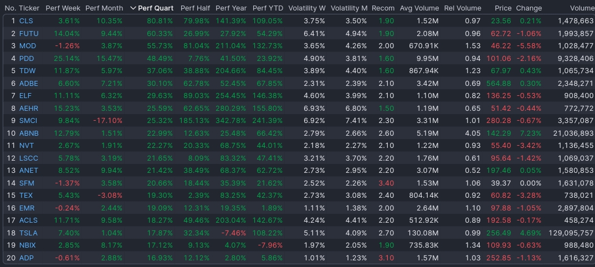Click MOD's -5.58% change value
Screen dimensions: 595x267
(x=529, y=46)
